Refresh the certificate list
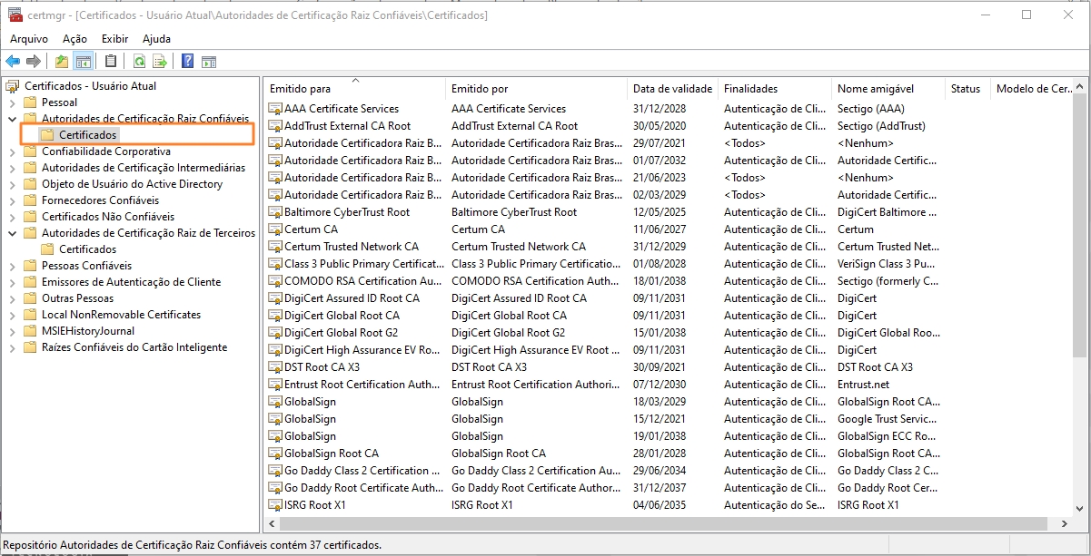 tap(139, 61)
